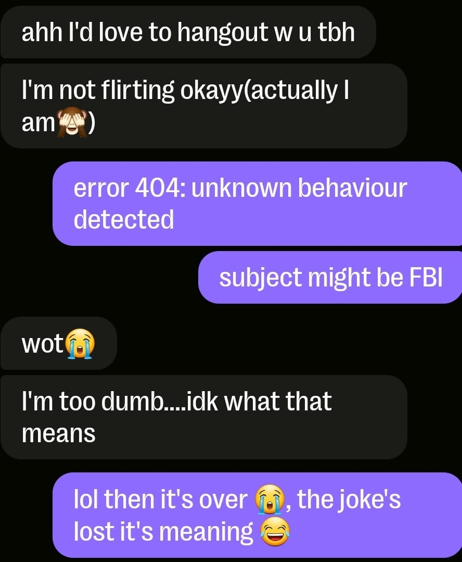Tap the crying emoji after "wot"
This screenshot has width=462, height=562.
click(x=81, y=344)
